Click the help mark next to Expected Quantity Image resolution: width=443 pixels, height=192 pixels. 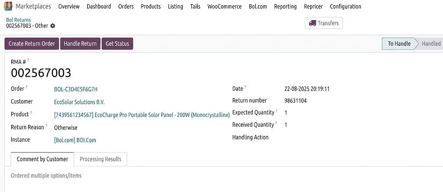[x=277, y=111]
